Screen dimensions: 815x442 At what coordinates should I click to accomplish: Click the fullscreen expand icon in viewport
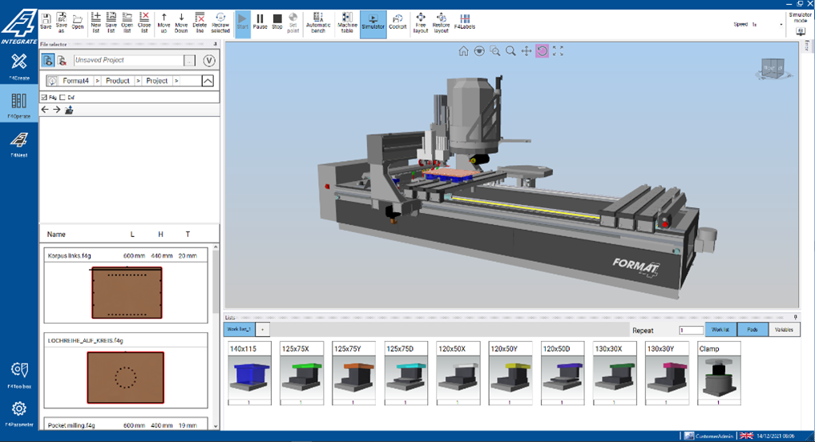(559, 51)
